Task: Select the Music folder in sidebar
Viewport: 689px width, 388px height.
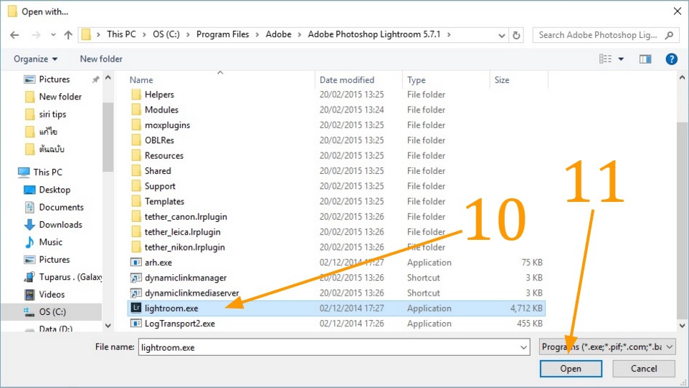Action: 50,242
